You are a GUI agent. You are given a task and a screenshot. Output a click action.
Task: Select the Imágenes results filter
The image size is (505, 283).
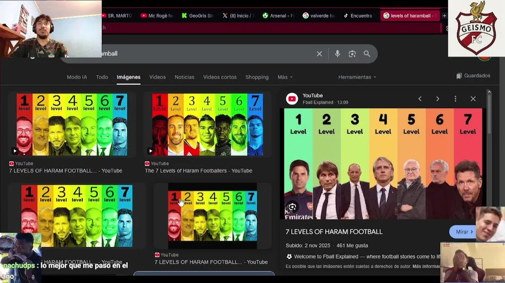click(x=129, y=77)
